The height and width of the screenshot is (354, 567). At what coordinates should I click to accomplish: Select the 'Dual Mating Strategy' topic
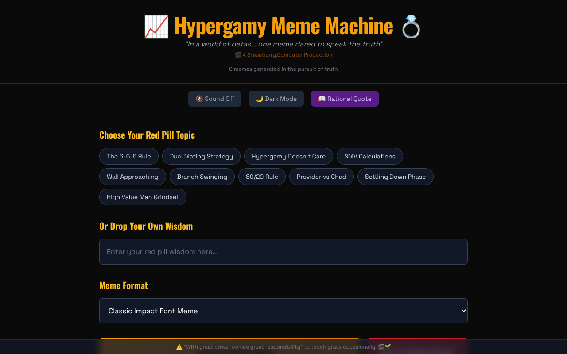(x=201, y=156)
